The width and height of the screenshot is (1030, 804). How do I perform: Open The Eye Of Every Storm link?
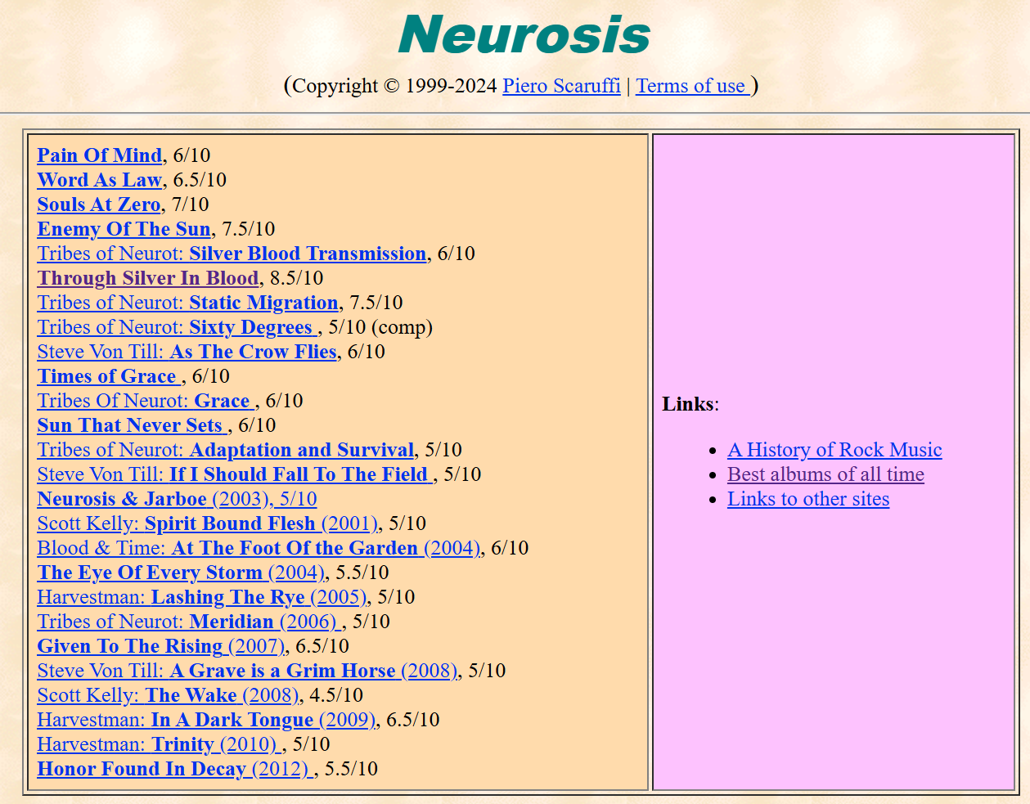(x=182, y=573)
